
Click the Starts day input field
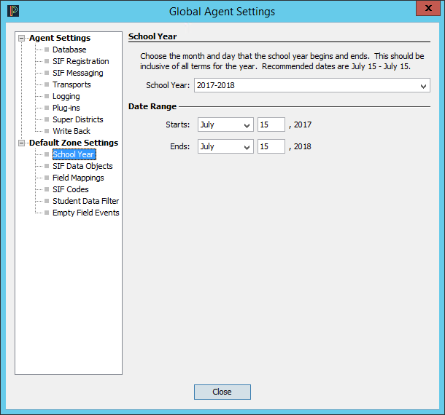pyautogui.click(x=271, y=125)
